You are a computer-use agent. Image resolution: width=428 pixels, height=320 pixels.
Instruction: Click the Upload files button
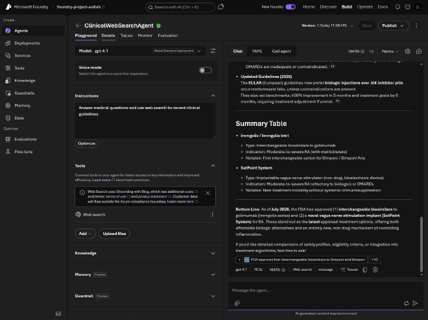(114, 234)
